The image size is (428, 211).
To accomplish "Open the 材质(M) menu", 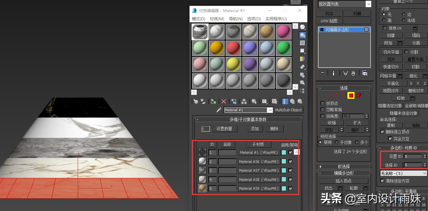I will coord(217,19).
